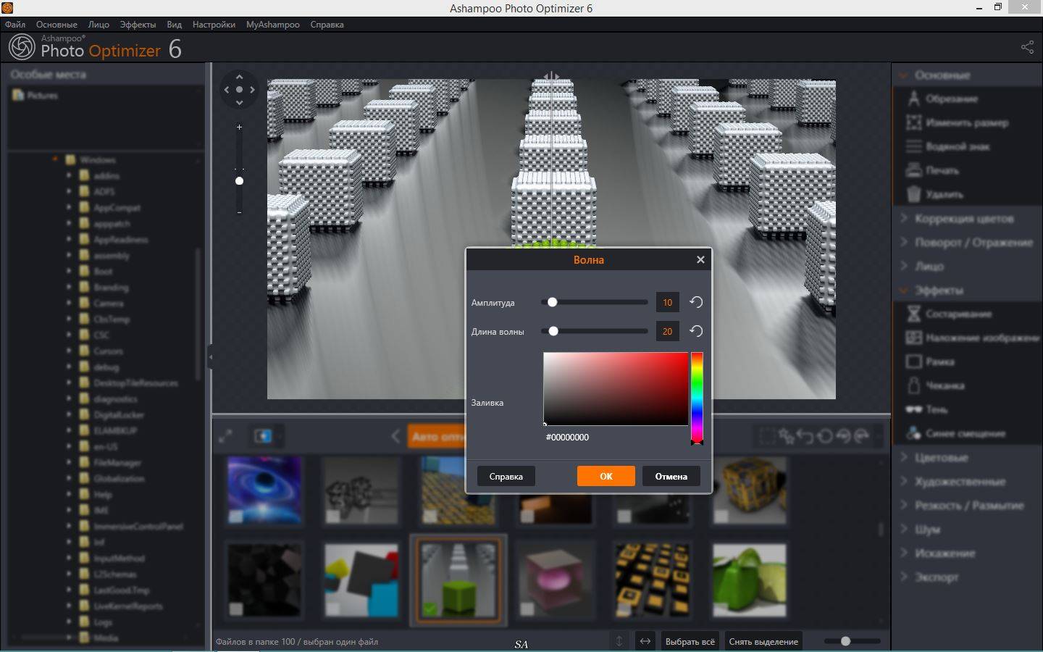1043x652 pixels.
Task: Open the Справка menu in the menu bar
Action: pyautogui.click(x=327, y=25)
